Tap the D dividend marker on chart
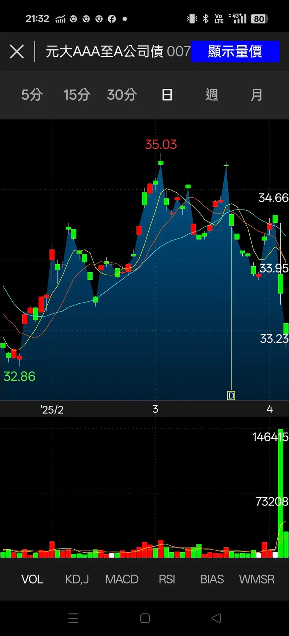Screen dimensions: 289x636 231,396
